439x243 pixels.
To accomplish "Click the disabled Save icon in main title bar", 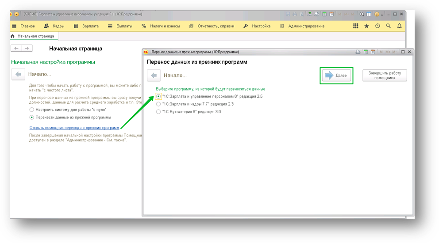I will tap(288, 14).
